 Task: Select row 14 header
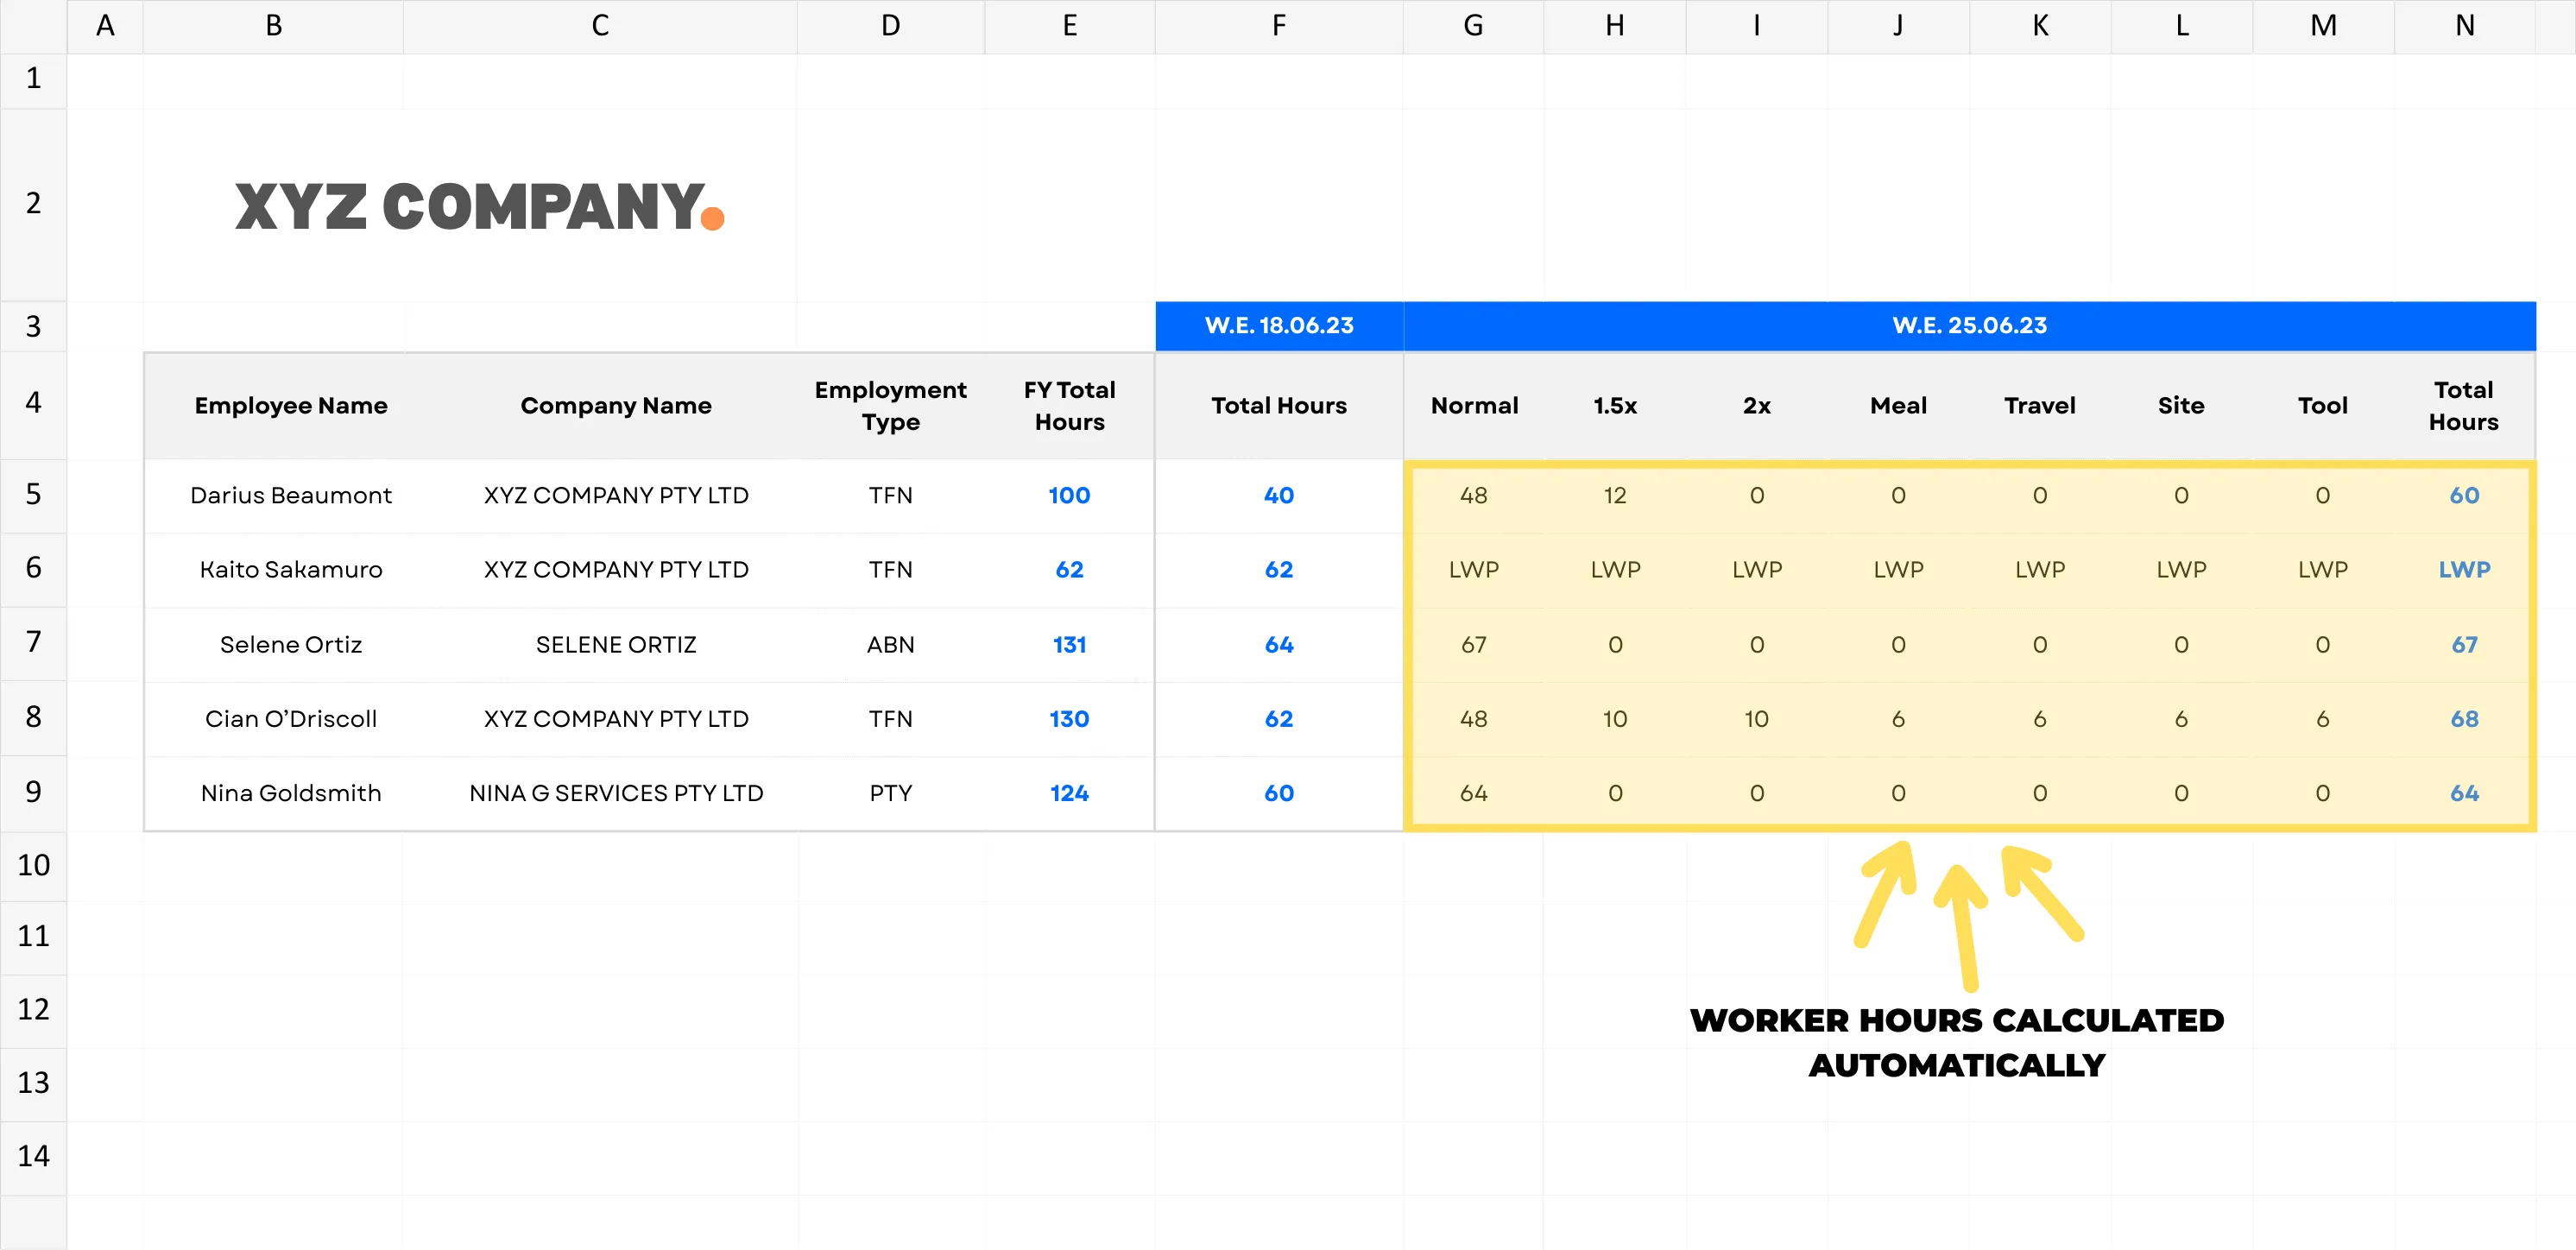(x=33, y=1157)
